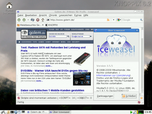152x114 pixels.
Task: Click Informationen zur Lizenzierung link
Action: click(113, 75)
